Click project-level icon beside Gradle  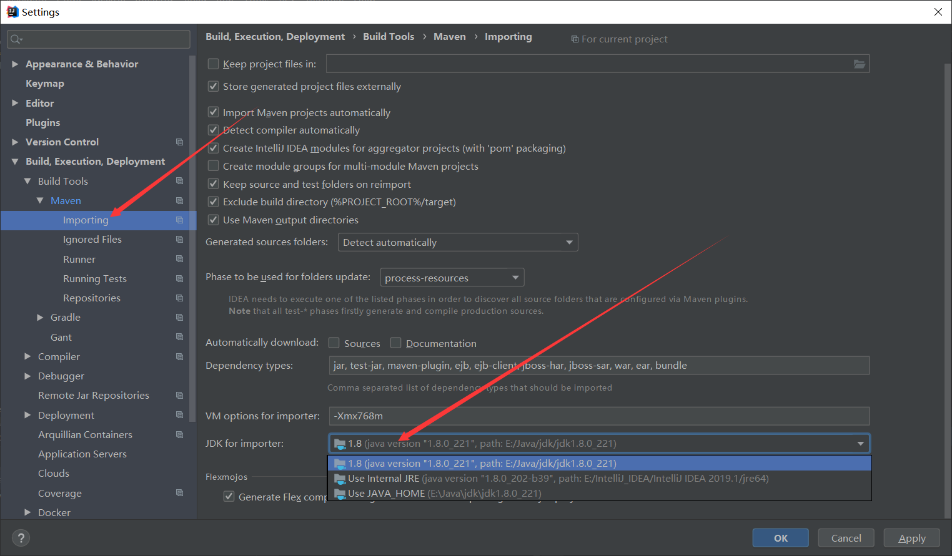[x=179, y=318]
